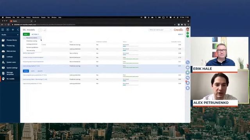Choose Numeric prediction from the NEW menu
The width and height of the screenshot is (250, 140).
tap(32, 47)
